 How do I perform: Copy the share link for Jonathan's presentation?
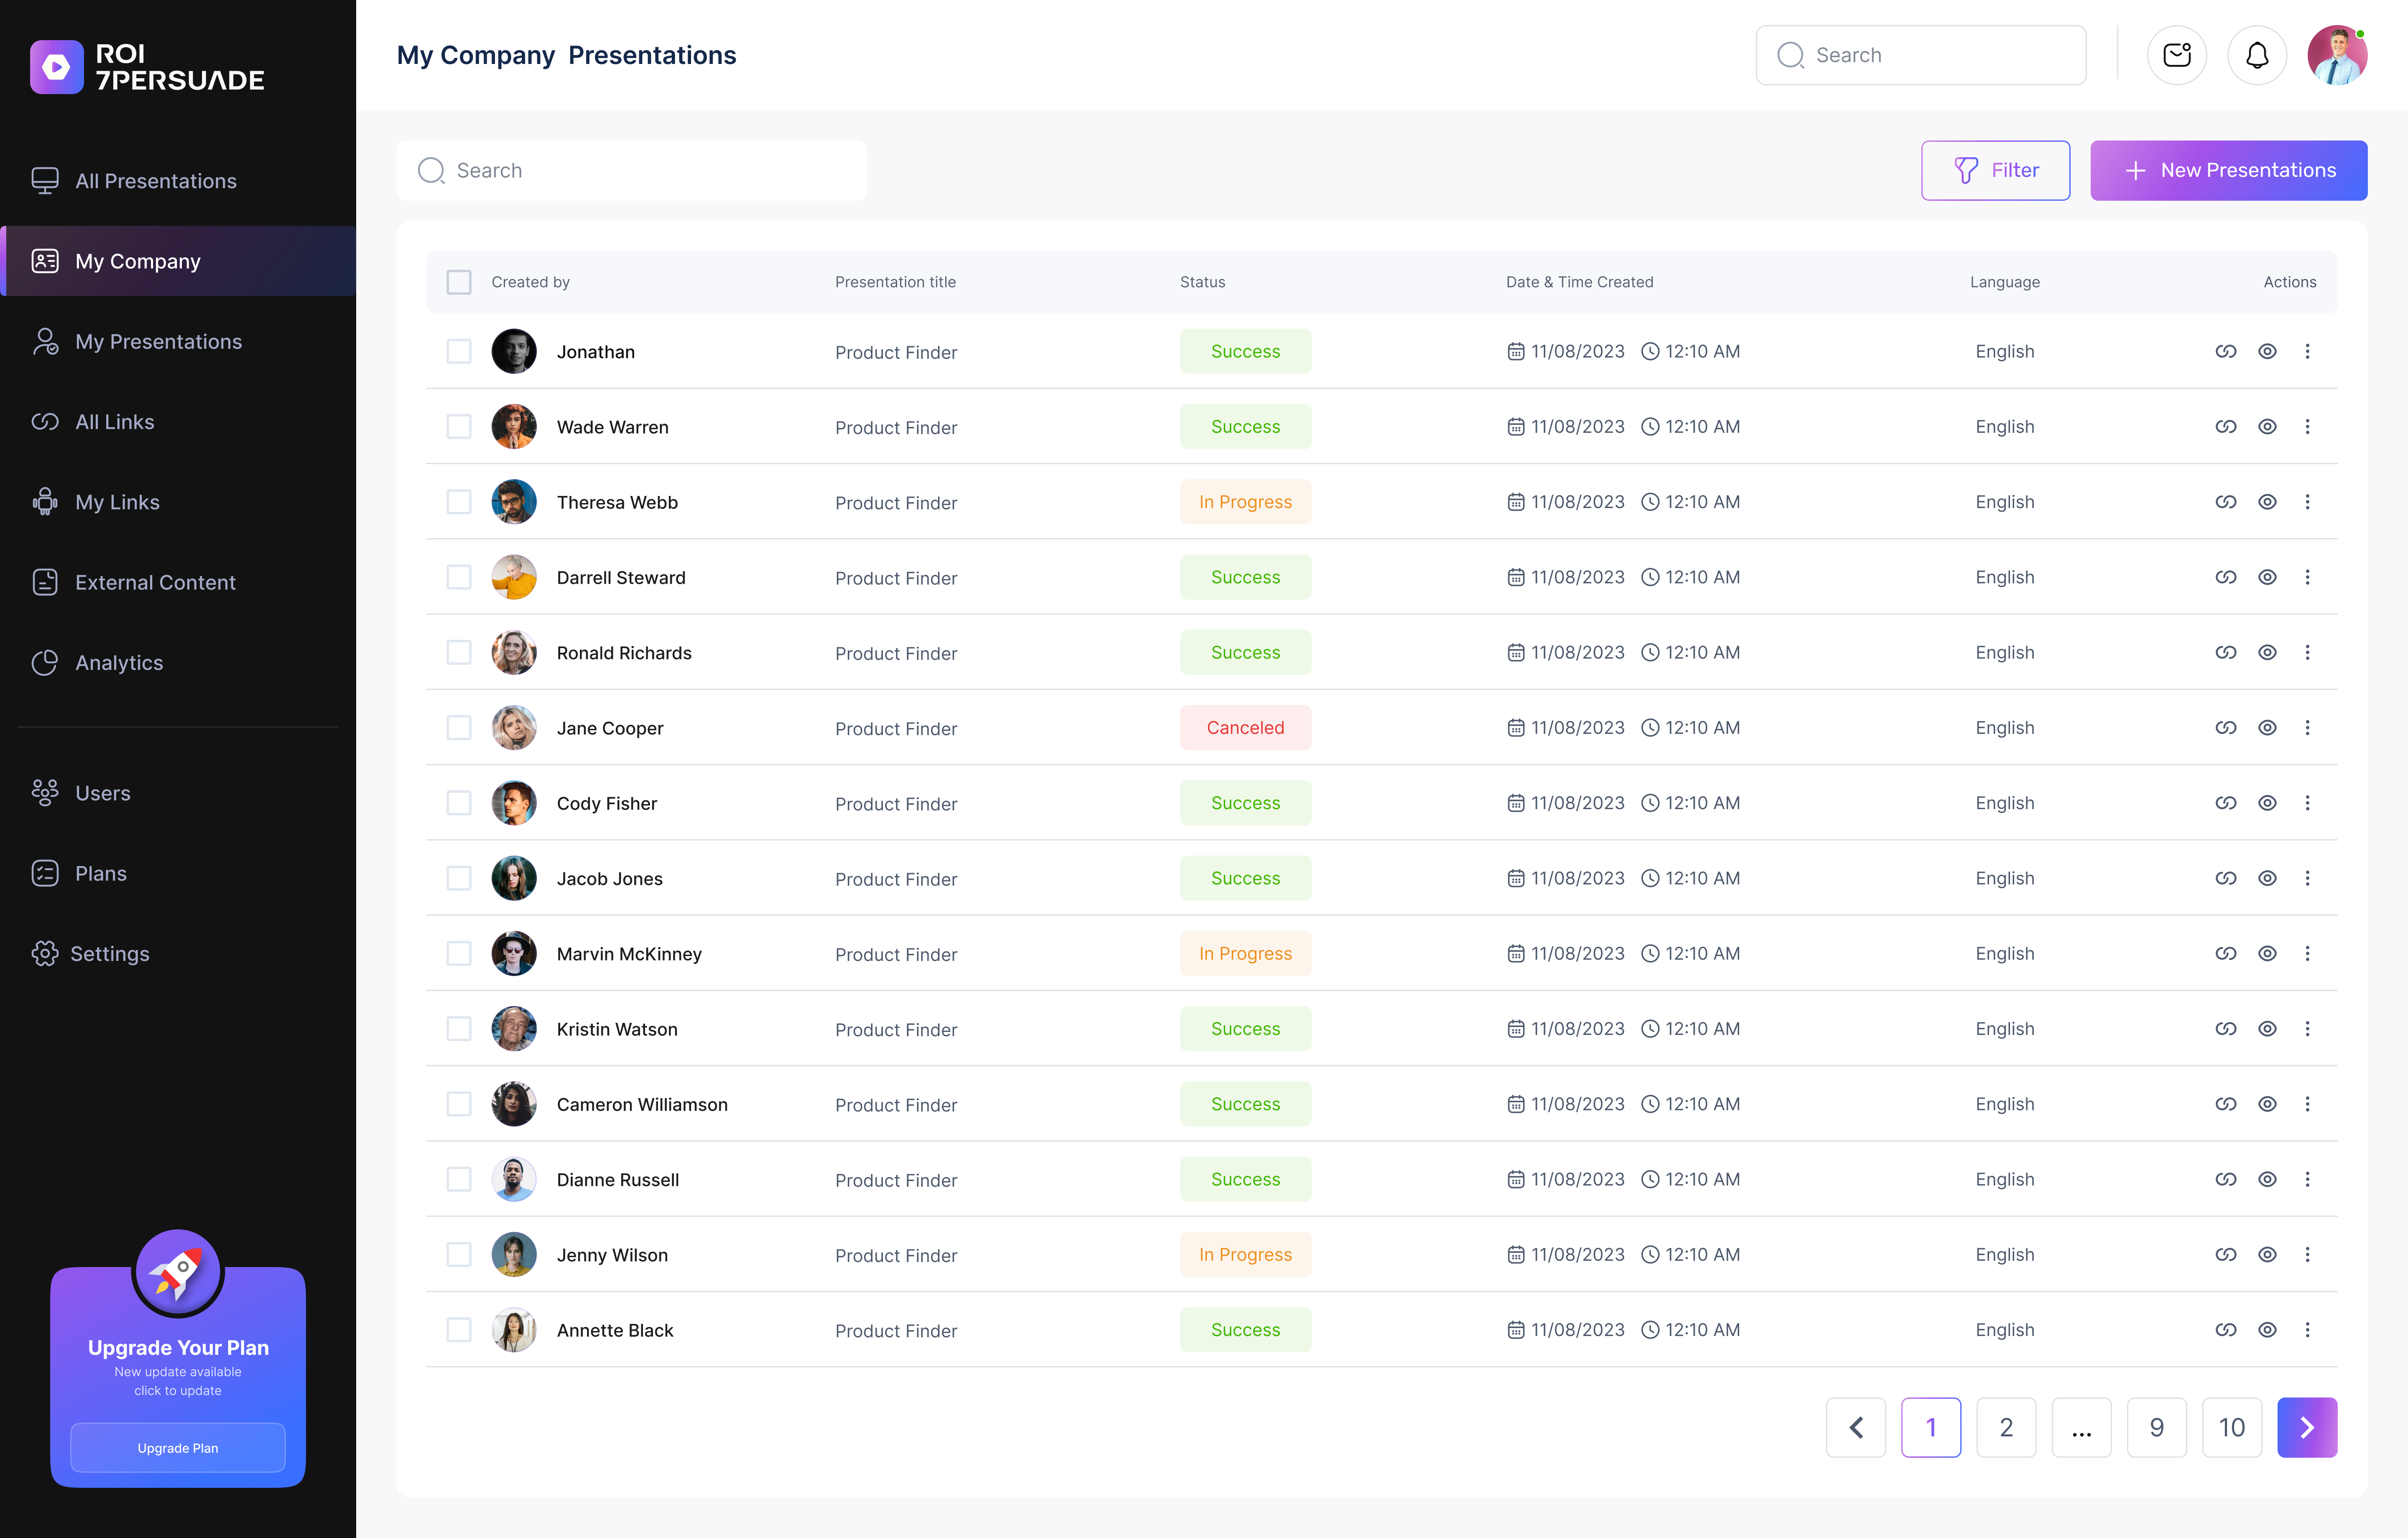click(2226, 351)
